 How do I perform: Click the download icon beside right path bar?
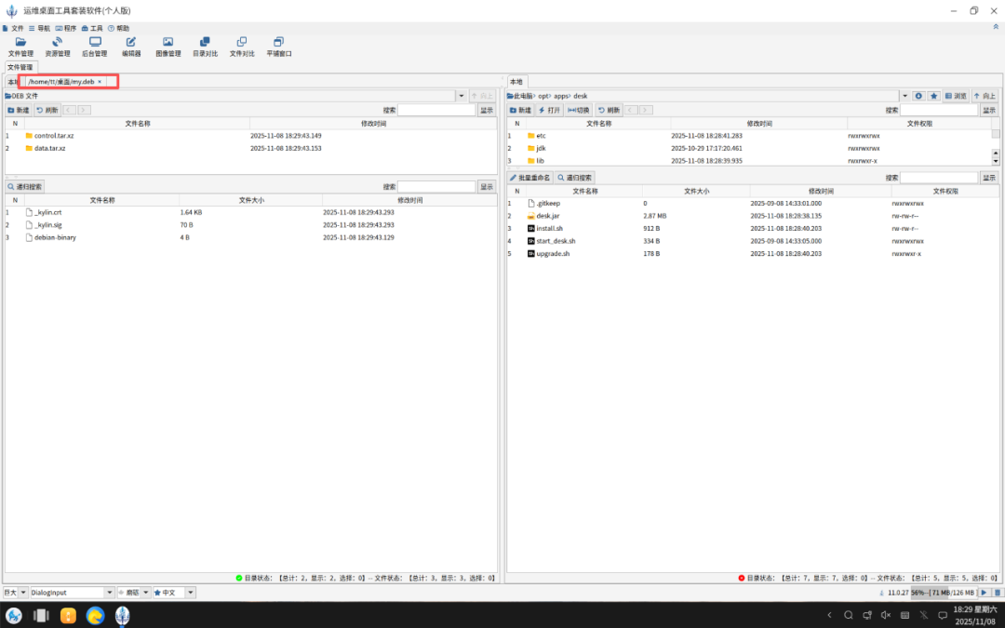(x=918, y=96)
